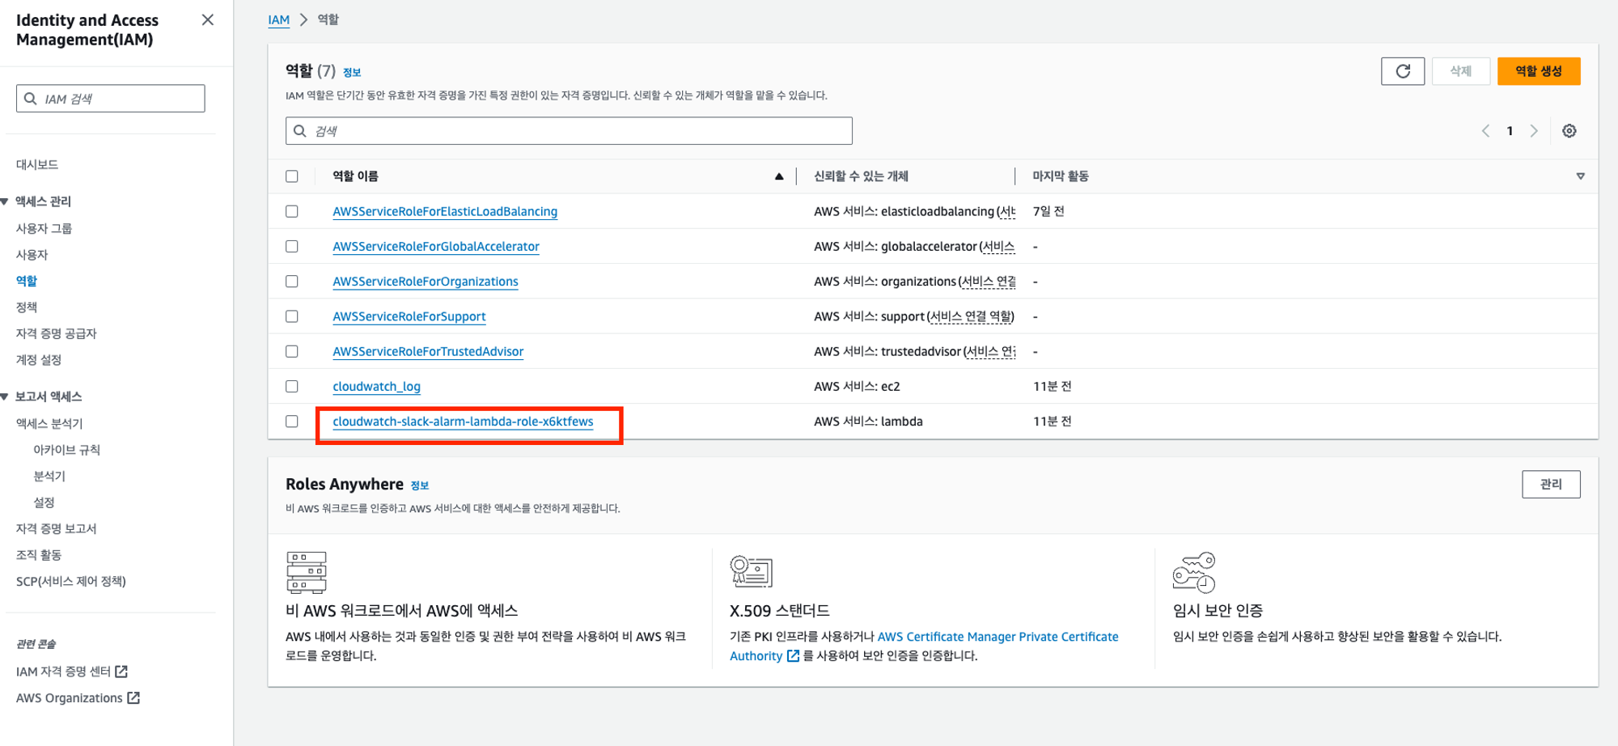Open cloudwatch_log role link
This screenshot has height=746, width=1618.
point(376,387)
